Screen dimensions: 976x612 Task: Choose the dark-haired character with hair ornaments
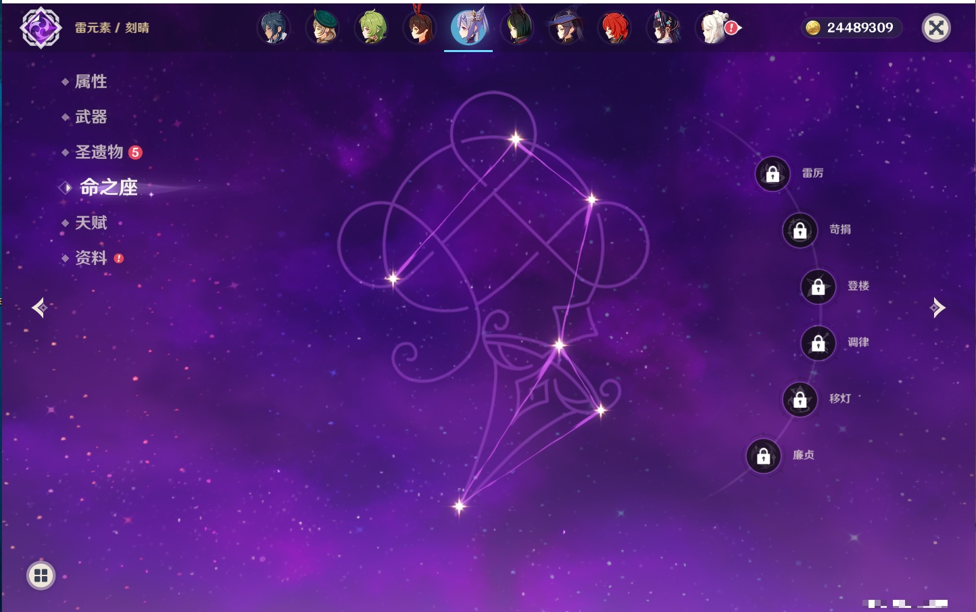[x=663, y=28]
